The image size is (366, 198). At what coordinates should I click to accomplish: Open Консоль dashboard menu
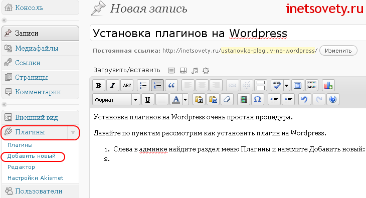point(40,8)
